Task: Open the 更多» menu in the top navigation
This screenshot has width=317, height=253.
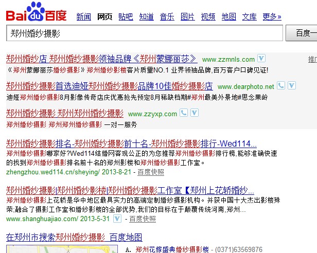Action: pos(272,16)
